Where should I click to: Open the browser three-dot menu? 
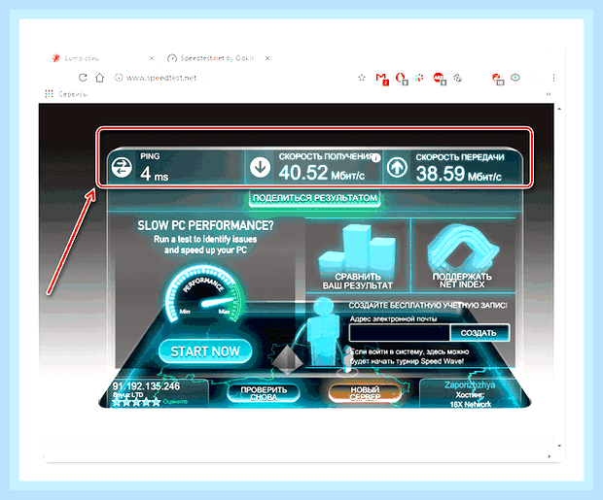point(553,78)
